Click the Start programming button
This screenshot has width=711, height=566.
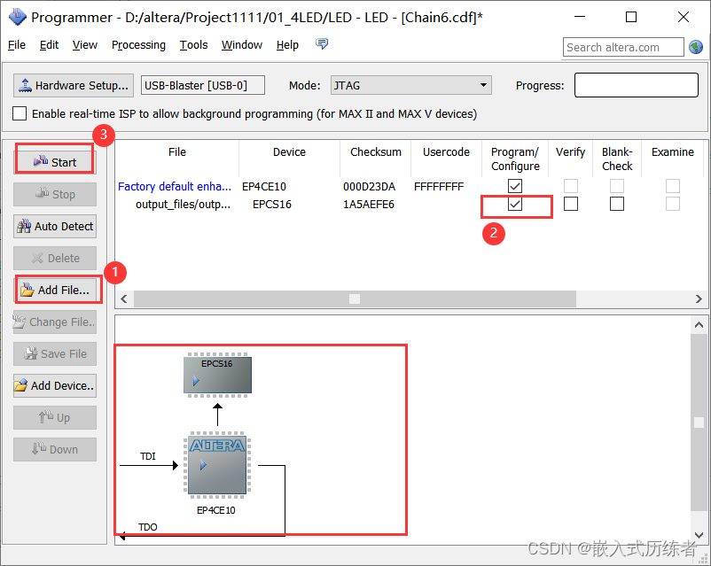(54, 162)
